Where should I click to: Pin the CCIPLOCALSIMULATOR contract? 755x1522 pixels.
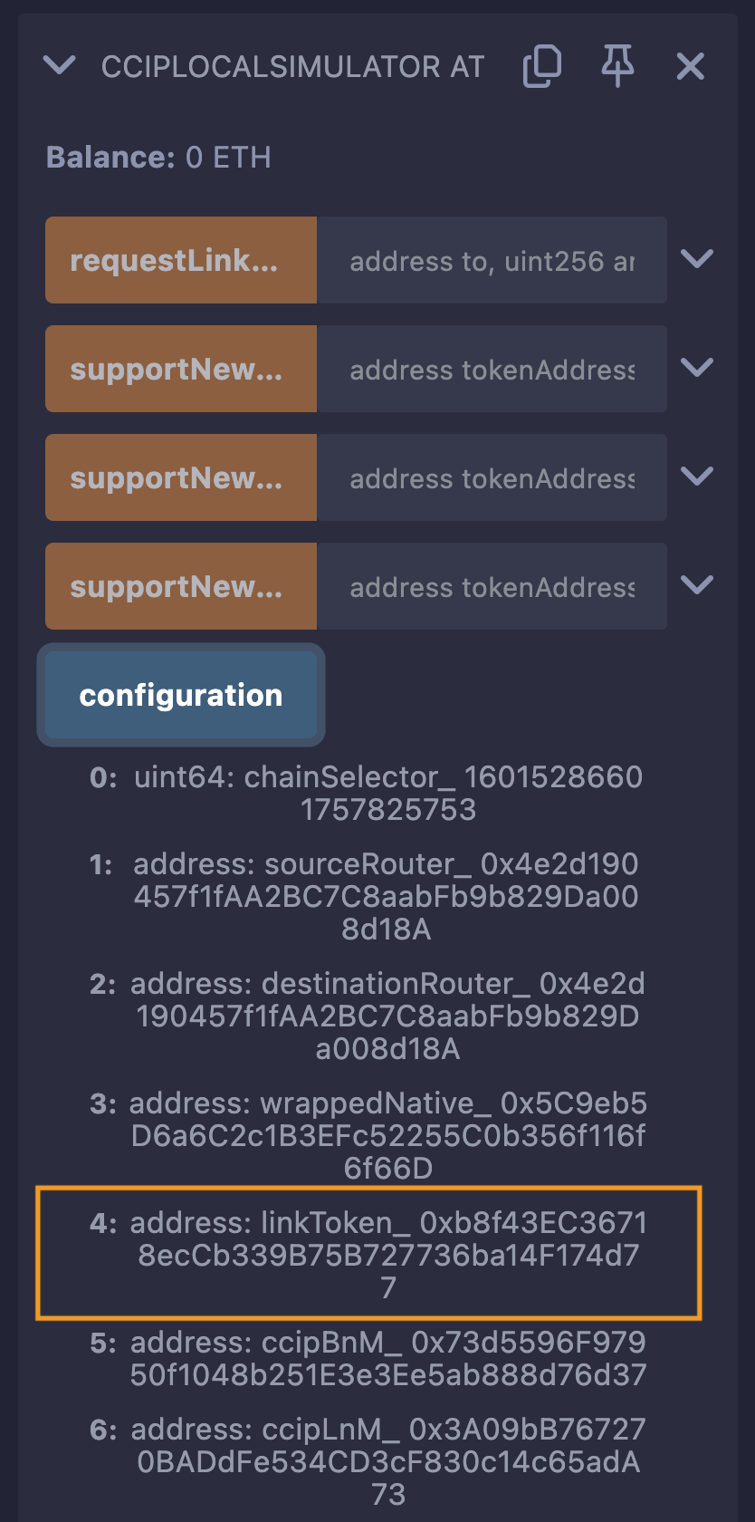[x=617, y=66]
